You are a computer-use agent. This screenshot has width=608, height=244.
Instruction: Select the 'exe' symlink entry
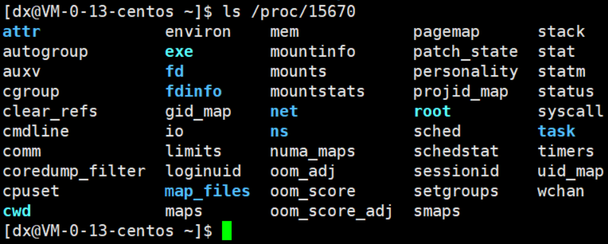179,52
